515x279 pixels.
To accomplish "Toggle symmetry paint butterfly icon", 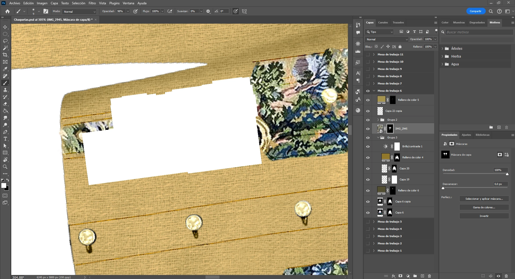I will pos(244,11).
